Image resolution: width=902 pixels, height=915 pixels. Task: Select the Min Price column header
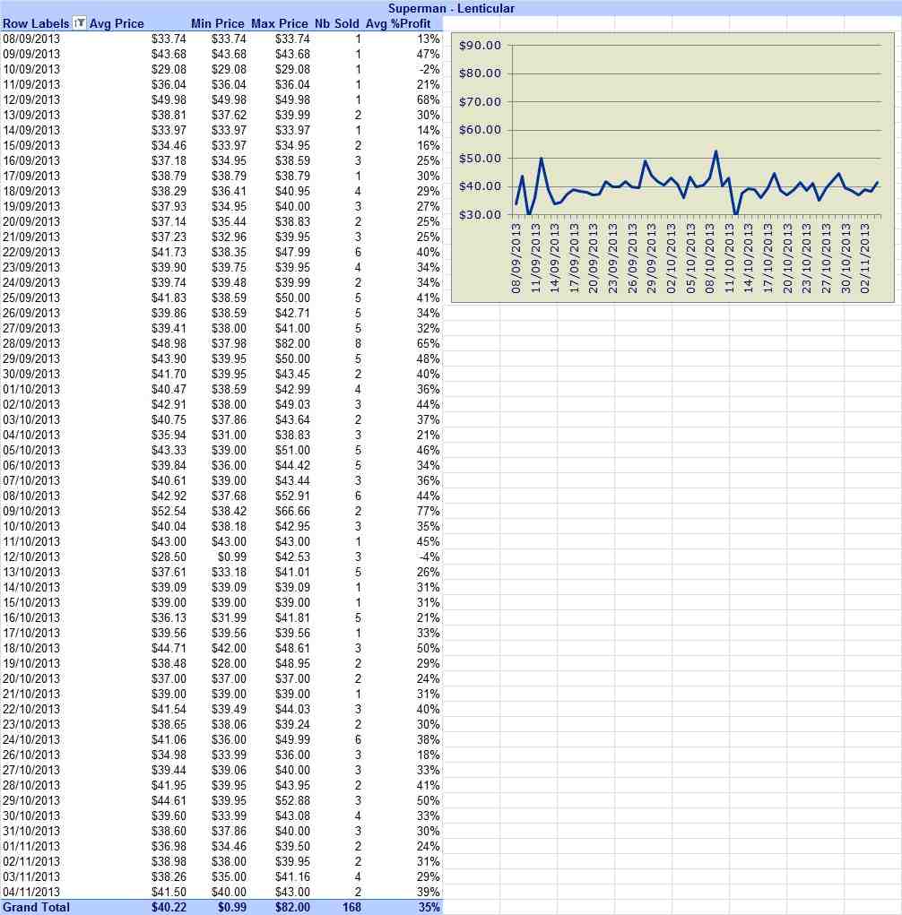[217, 23]
